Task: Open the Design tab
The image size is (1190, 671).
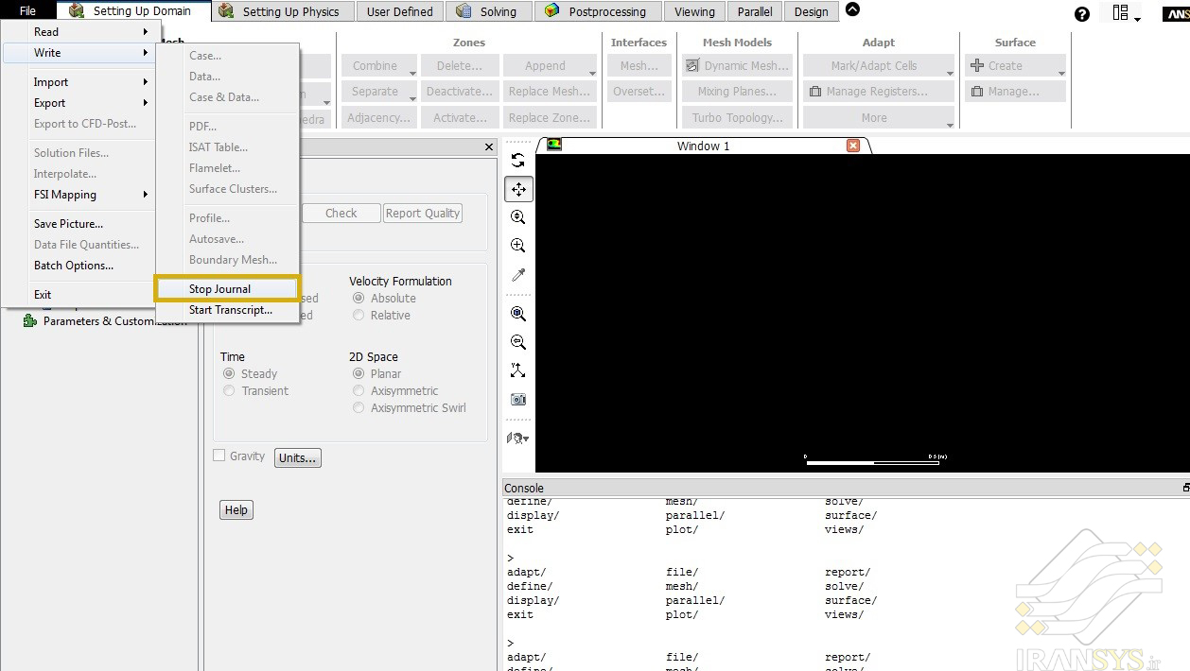Action: click(811, 11)
